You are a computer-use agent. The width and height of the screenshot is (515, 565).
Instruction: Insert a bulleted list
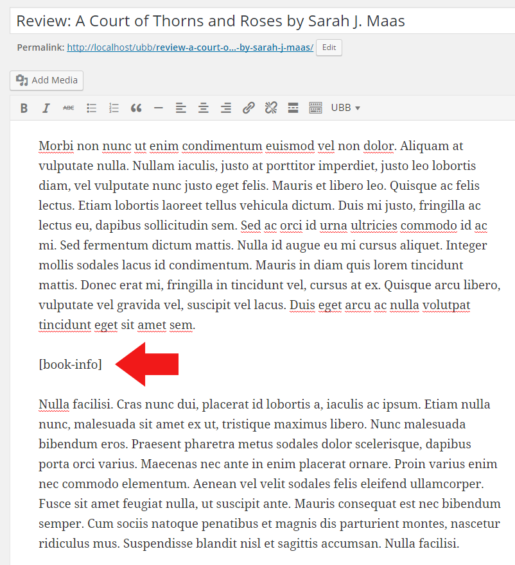pos(91,108)
